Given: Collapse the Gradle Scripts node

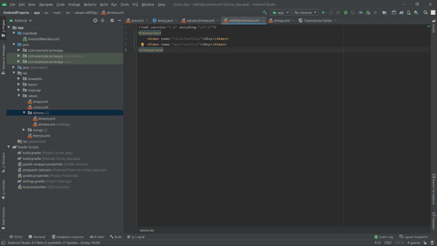Looking at the screenshot, I should (9, 147).
